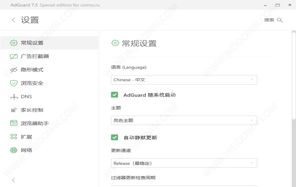296x187 pixels.
Task: Click the 常规设置 gear icon in sidebar
Action: pyautogui.click(x=13, y=43)
